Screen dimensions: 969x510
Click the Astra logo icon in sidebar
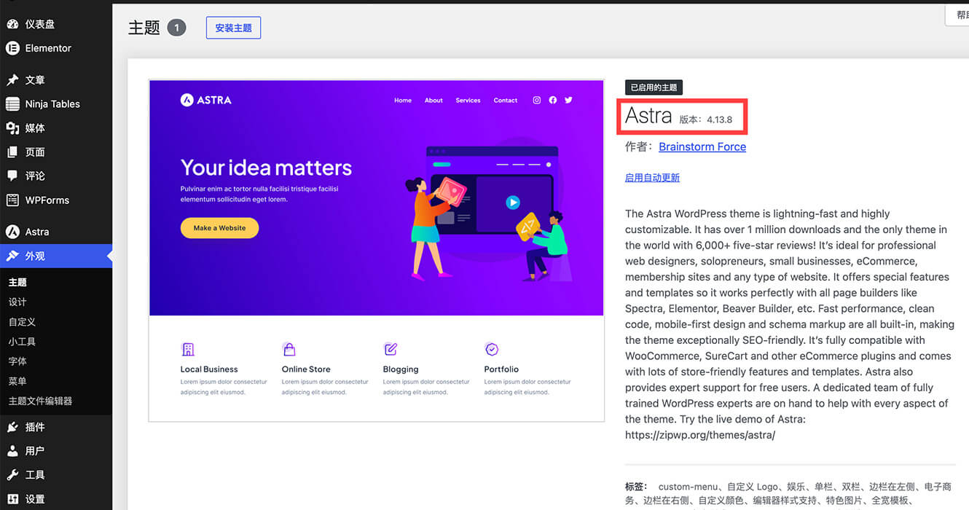tap(12, 232)
